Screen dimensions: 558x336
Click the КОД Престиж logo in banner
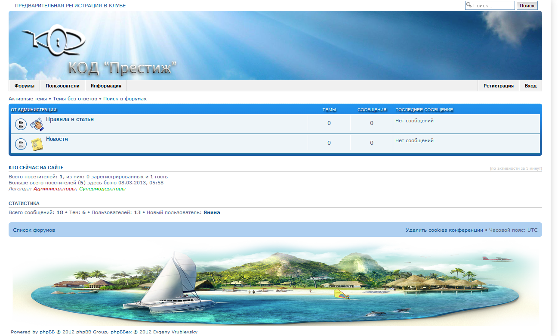(x=54, y=43)
